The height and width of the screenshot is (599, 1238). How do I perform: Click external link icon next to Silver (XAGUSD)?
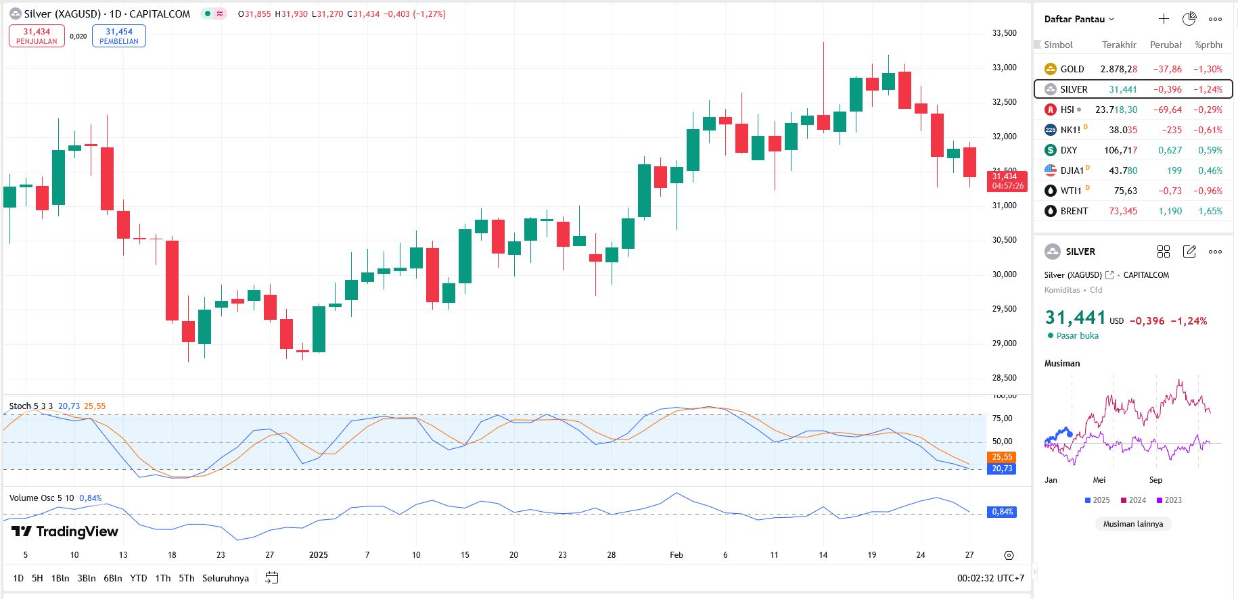click(1109, 275)
